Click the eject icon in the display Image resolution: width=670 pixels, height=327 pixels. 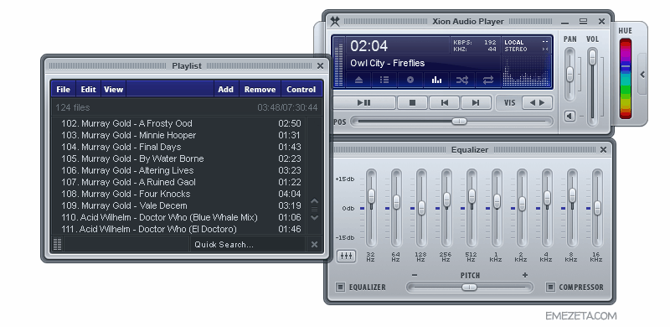coord(359,80)
